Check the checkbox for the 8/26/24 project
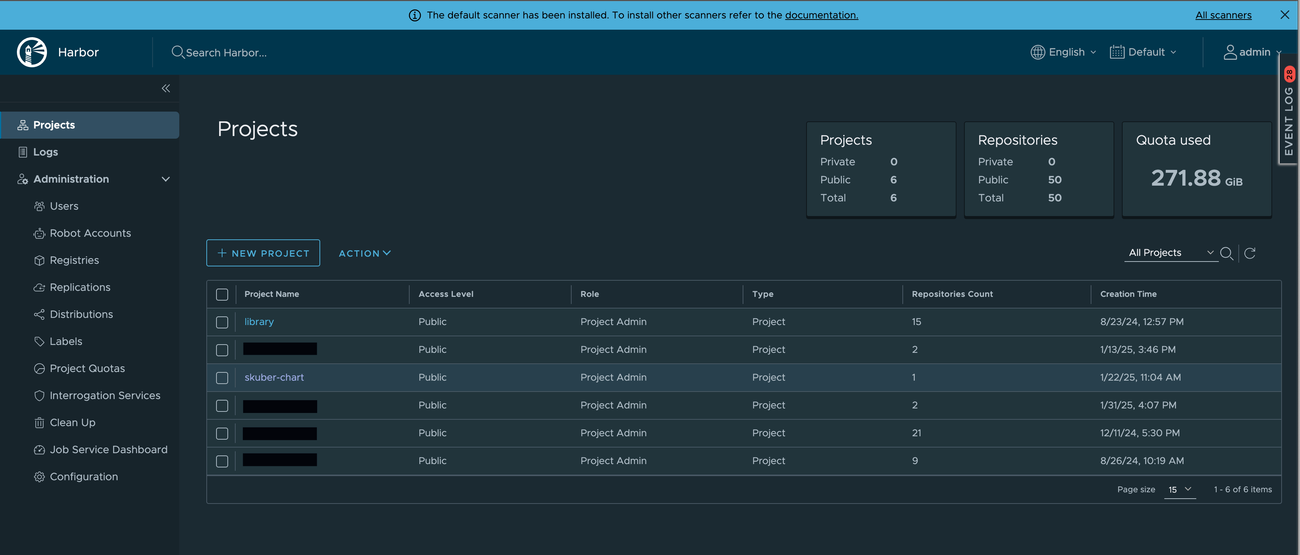 tap(222, 461)
